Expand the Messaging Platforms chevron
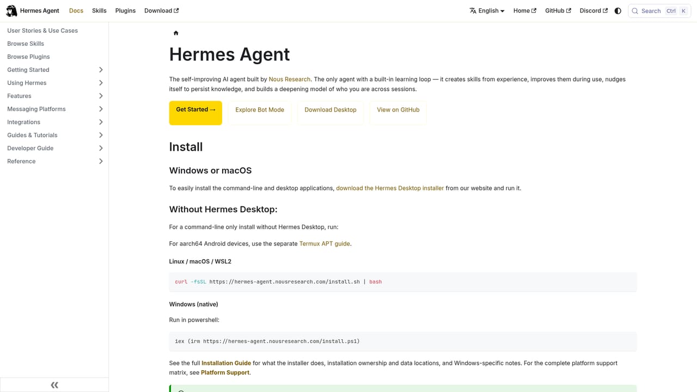 [x=101, y=109]
